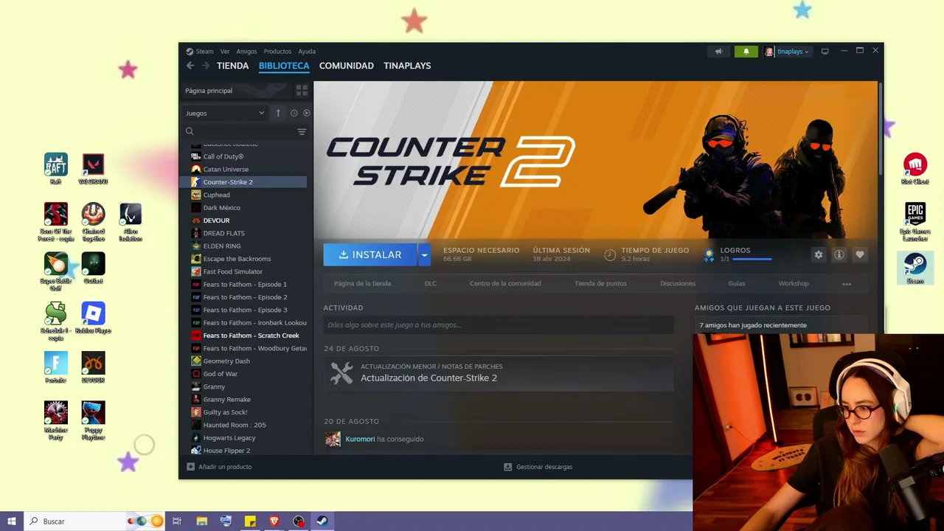Click the Raft desktop shortcut
This screenshot has height=531, width=944.
pos(56,169)
